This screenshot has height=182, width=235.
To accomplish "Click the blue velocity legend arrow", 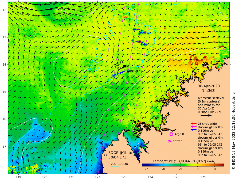I will (194, 130).
